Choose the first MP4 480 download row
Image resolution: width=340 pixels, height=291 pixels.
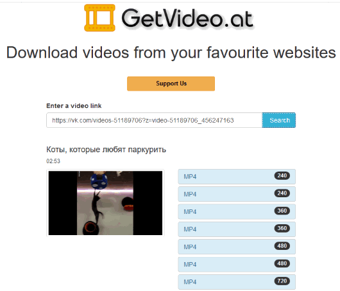tap(237, 247)
